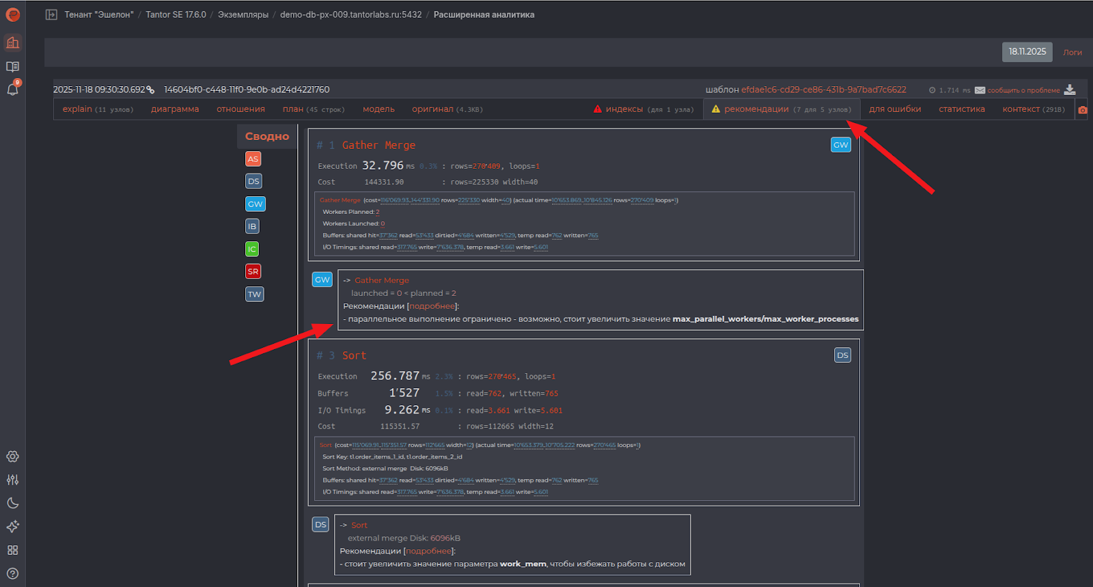Switch to the отношения tab

click(240, 109)
